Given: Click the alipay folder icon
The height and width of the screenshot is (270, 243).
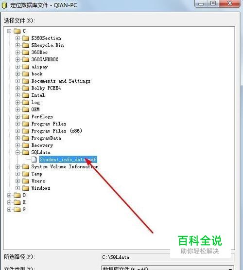Looking at the screenshot, I should pos(26,67).
